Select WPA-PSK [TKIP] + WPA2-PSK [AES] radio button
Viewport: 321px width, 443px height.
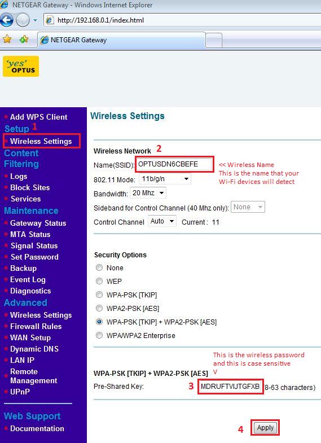pos(99,322)
